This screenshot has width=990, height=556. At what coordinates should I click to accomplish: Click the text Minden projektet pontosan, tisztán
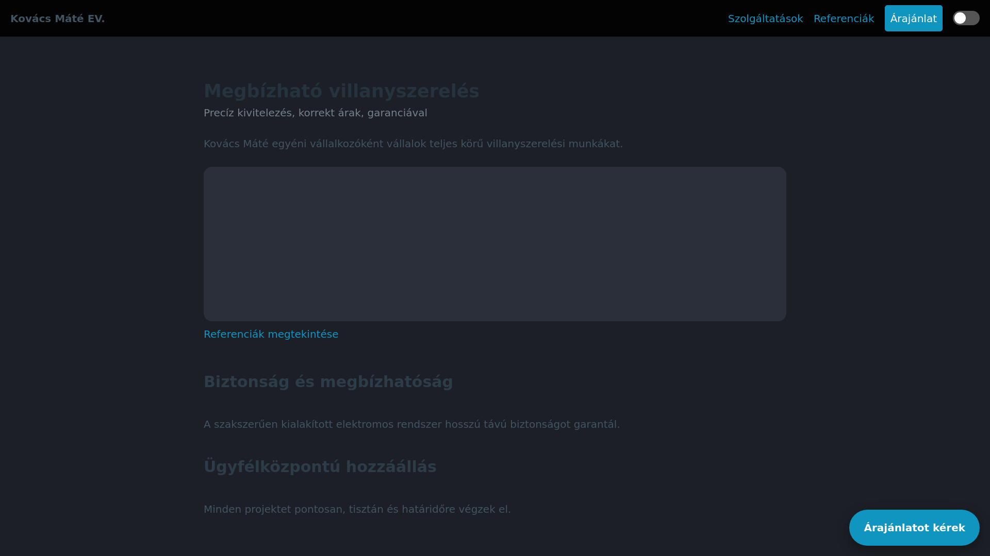point(357,509)
